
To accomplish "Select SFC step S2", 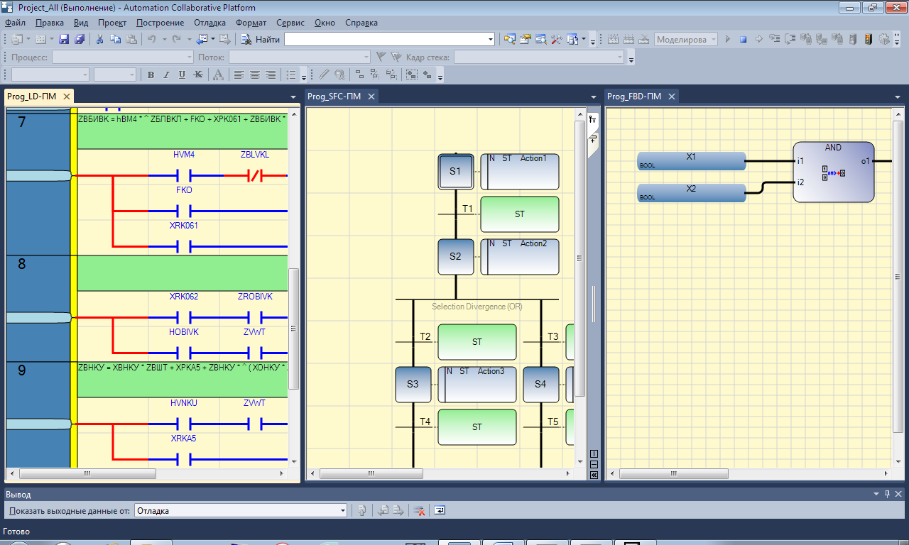I will point(455,257).
